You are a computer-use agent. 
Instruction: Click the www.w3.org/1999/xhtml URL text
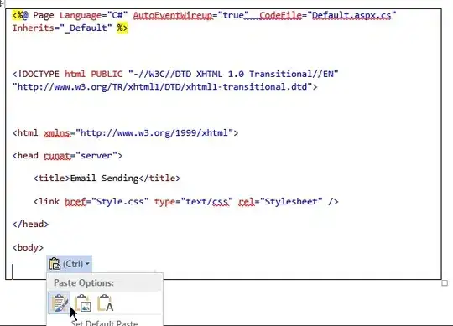[154, 133]
